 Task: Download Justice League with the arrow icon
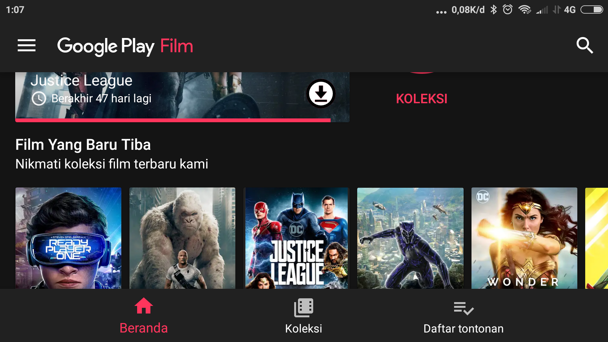click(321, 93)
